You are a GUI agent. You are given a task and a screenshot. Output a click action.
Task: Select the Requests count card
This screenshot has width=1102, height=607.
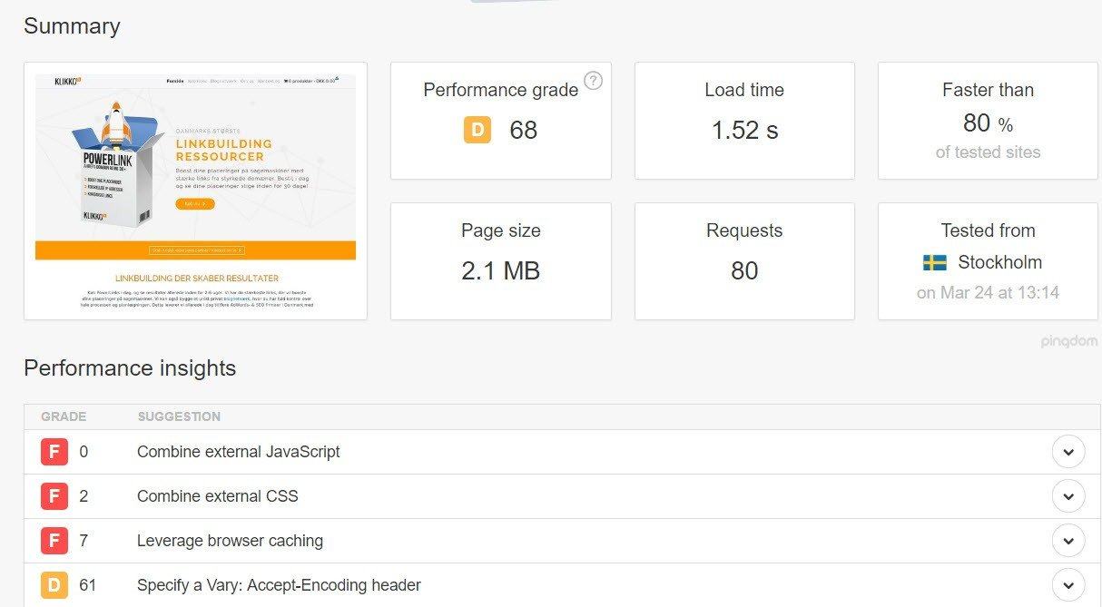(x=744, y=261)
